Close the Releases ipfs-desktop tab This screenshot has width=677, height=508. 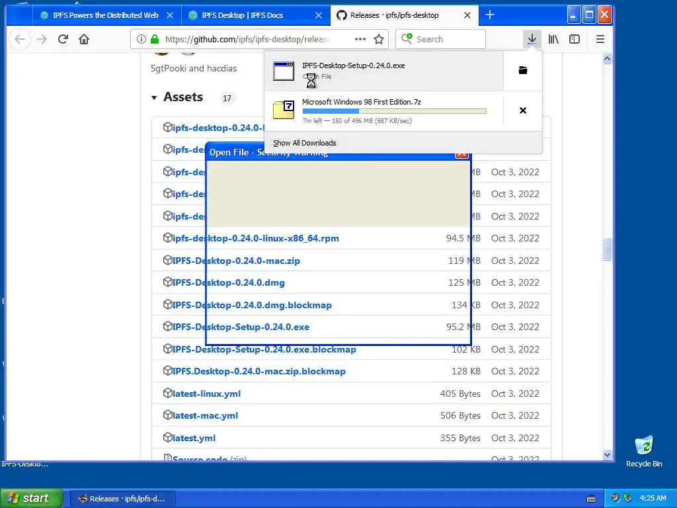click(x=467, y=15)
